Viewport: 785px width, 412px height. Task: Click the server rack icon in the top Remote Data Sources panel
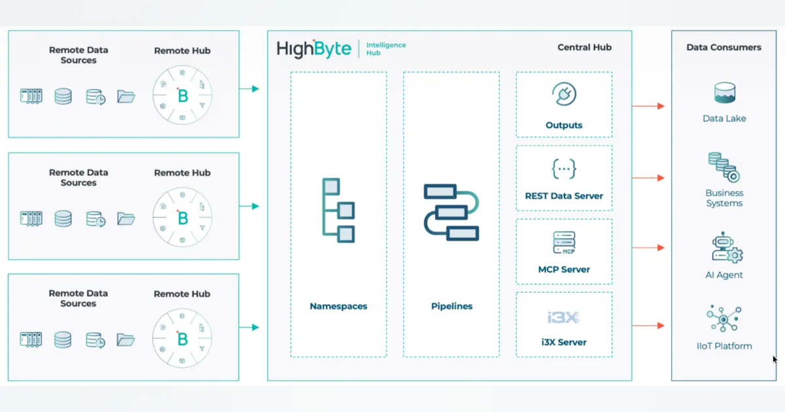[31, 97]
